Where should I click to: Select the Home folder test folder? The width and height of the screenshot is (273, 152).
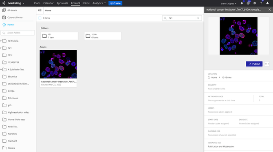click(16, 120)
